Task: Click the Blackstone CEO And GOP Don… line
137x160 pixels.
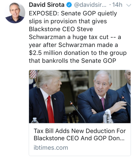Action: coord(79,138)
